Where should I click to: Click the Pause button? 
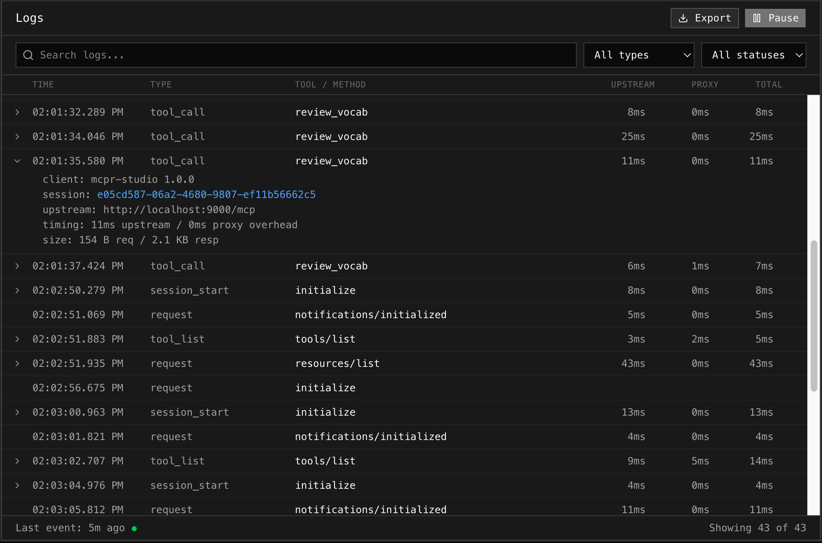[775, 18]
